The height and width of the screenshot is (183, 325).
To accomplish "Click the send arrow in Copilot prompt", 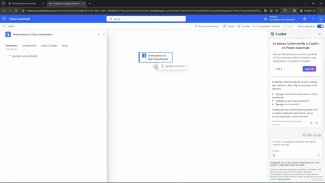I will (x=318, y=156).
